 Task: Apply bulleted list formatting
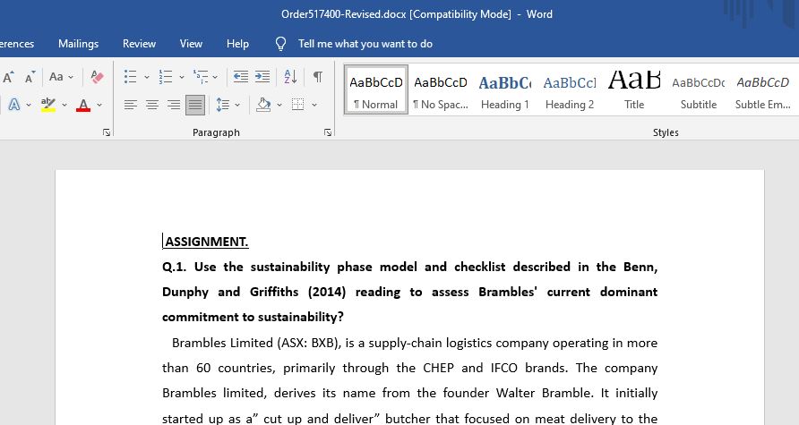click(x=131, y=77)
